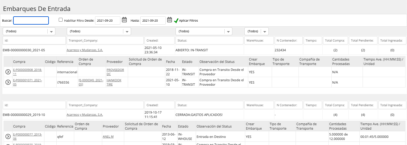
Task: Click Aplicar Filtros
Action: 188,20
